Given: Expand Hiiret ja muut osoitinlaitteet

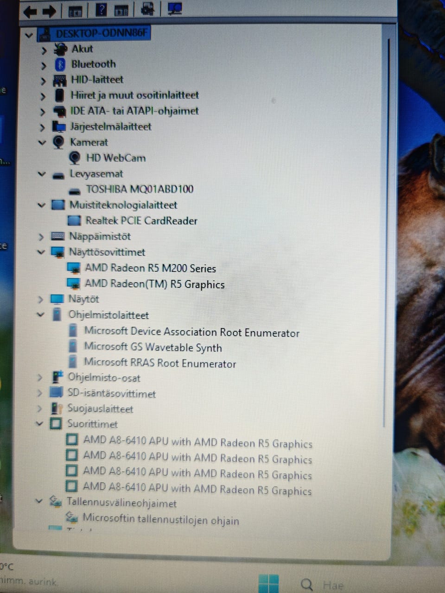Looking at the screenshot, I should (43, 97).
